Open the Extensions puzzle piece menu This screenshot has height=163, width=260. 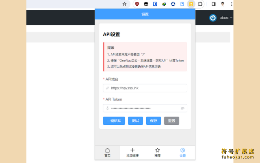[200, 4]
